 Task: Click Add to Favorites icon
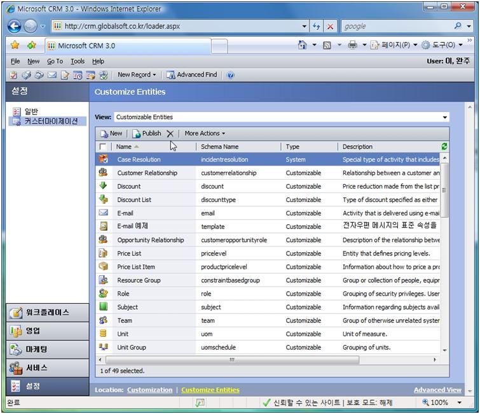[32, 46]
